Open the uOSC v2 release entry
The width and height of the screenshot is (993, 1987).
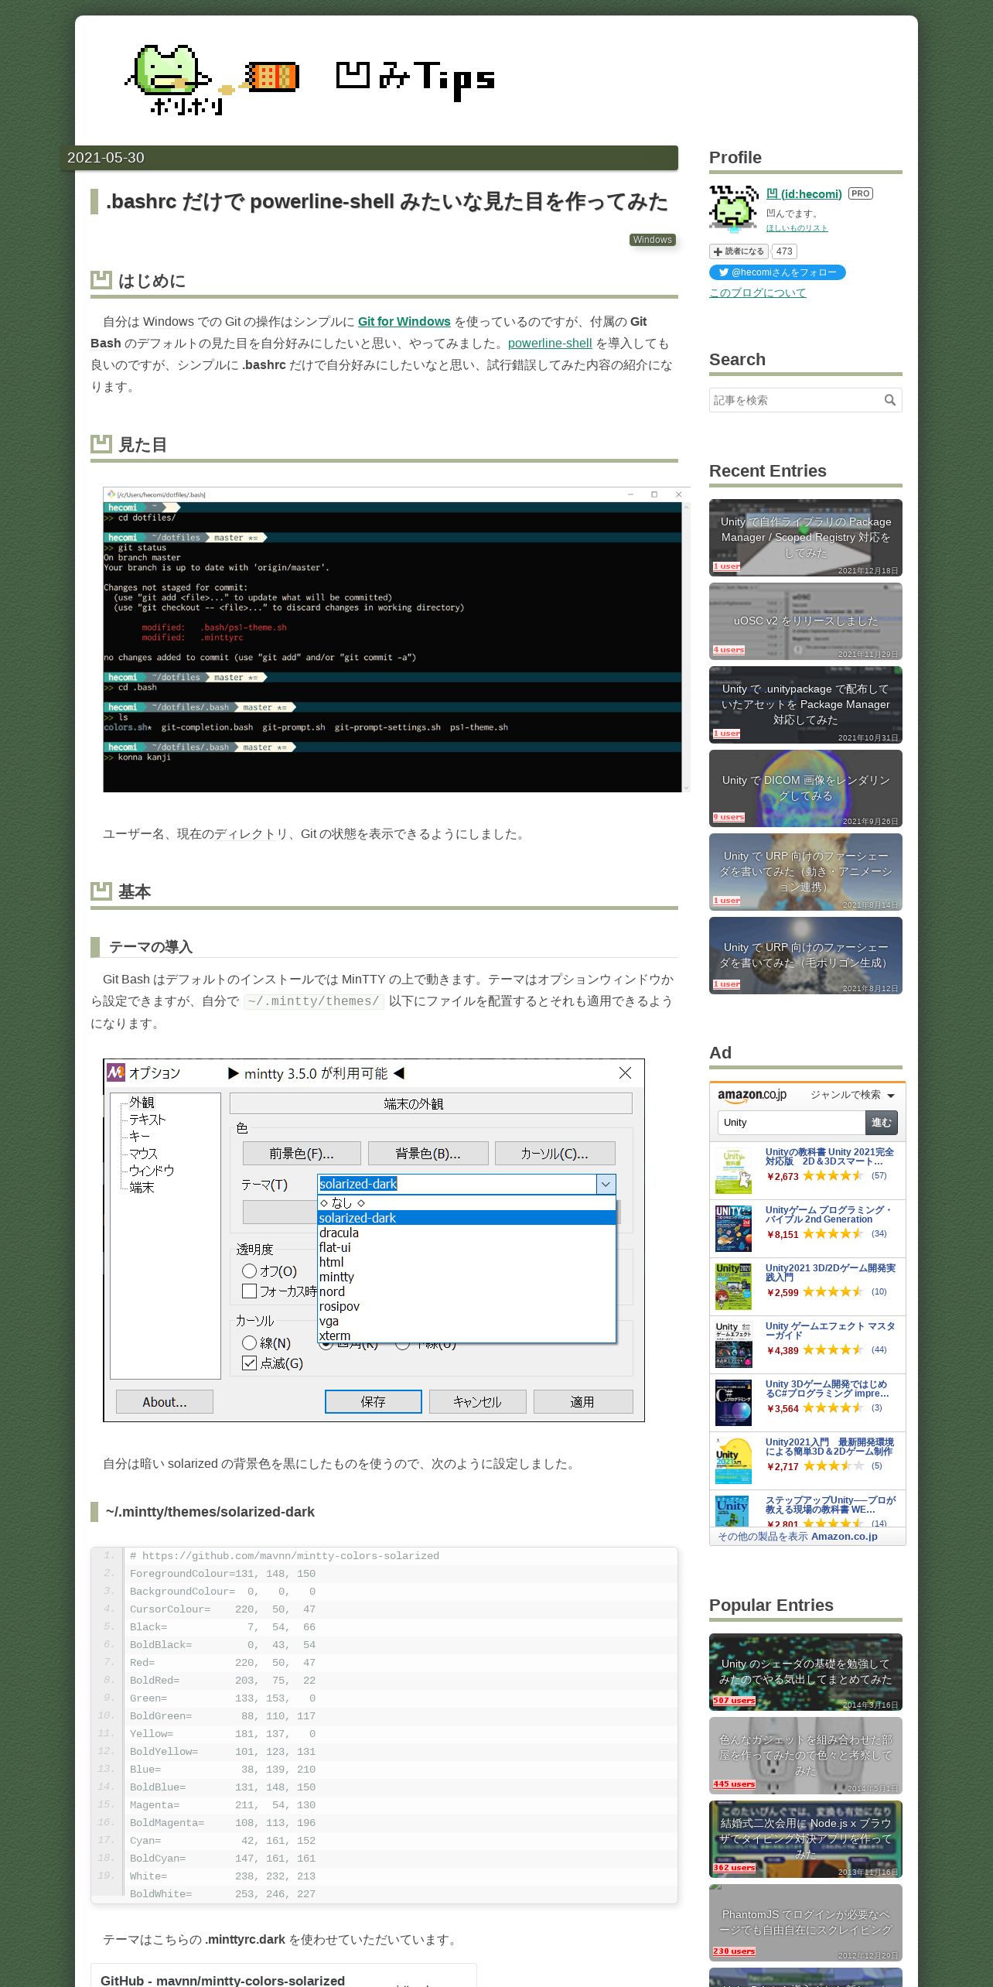point(805,621)
